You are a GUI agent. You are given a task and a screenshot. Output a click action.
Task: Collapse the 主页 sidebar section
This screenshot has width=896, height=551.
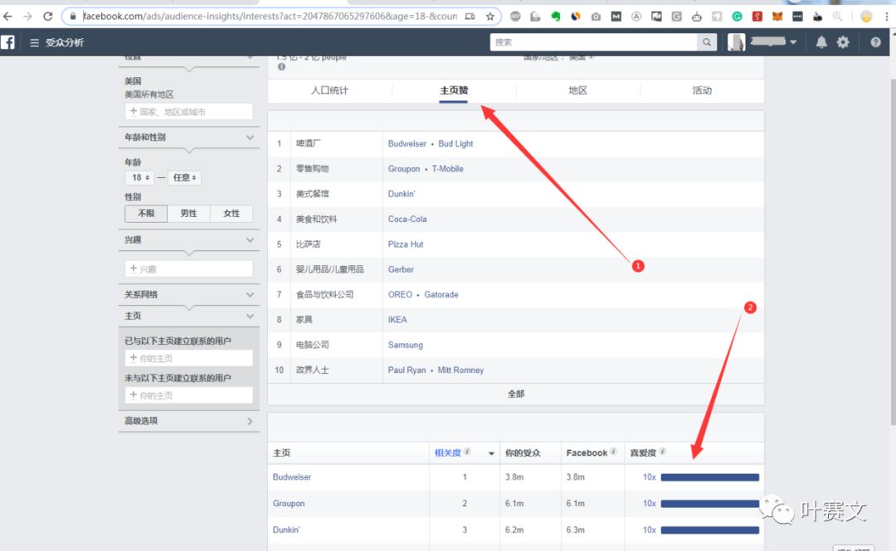(x=250, y=316)
